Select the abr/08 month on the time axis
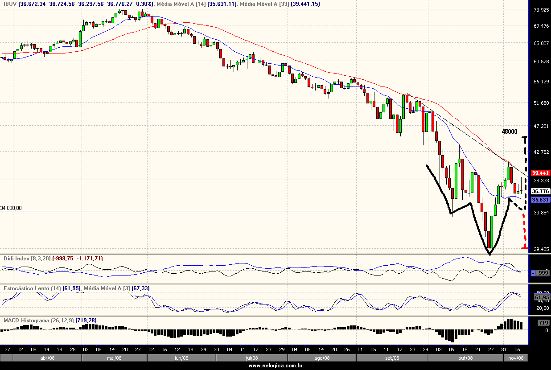This screenshot has width=551, height=370. coord(47,358)
